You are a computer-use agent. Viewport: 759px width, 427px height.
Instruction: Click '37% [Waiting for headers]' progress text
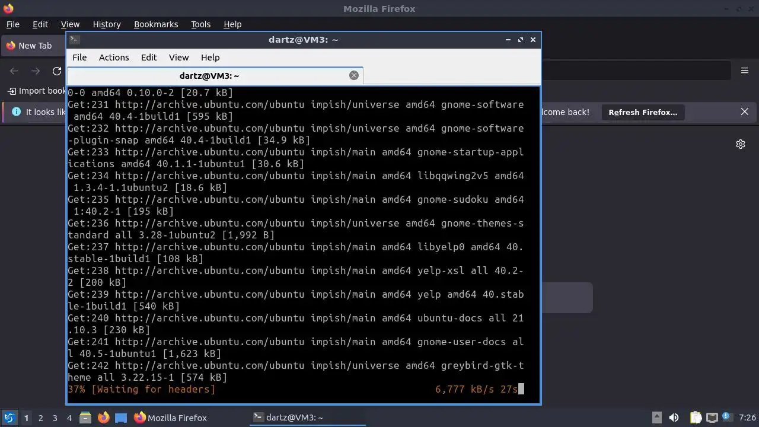coord(142,389)
